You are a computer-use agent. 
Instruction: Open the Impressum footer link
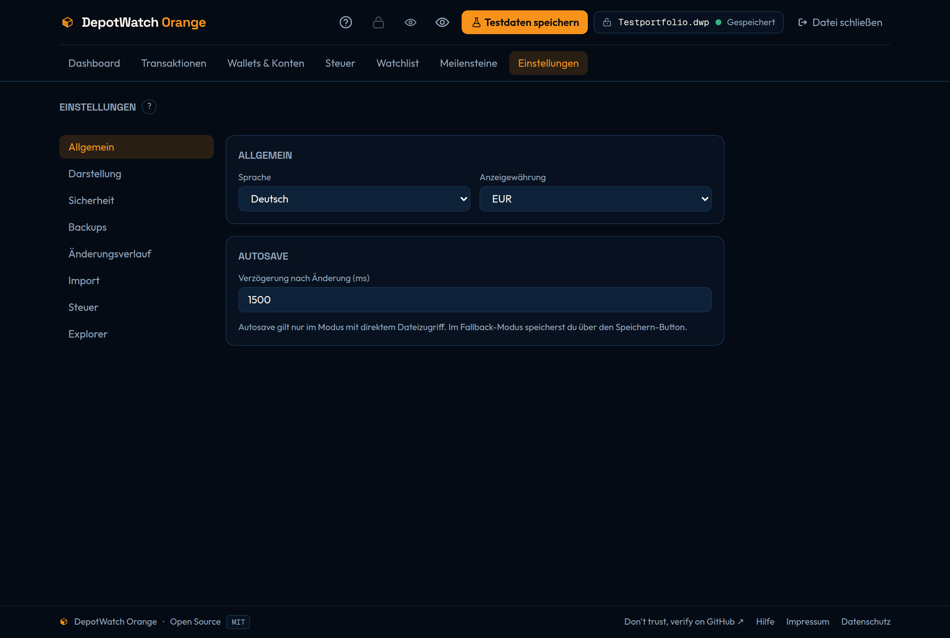point(807,622)
